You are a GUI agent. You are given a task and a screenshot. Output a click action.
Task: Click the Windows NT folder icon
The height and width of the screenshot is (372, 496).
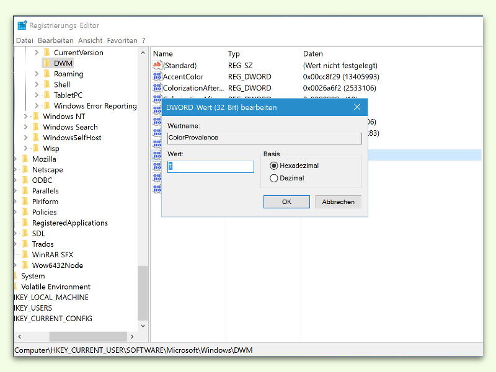coord(36,117)
